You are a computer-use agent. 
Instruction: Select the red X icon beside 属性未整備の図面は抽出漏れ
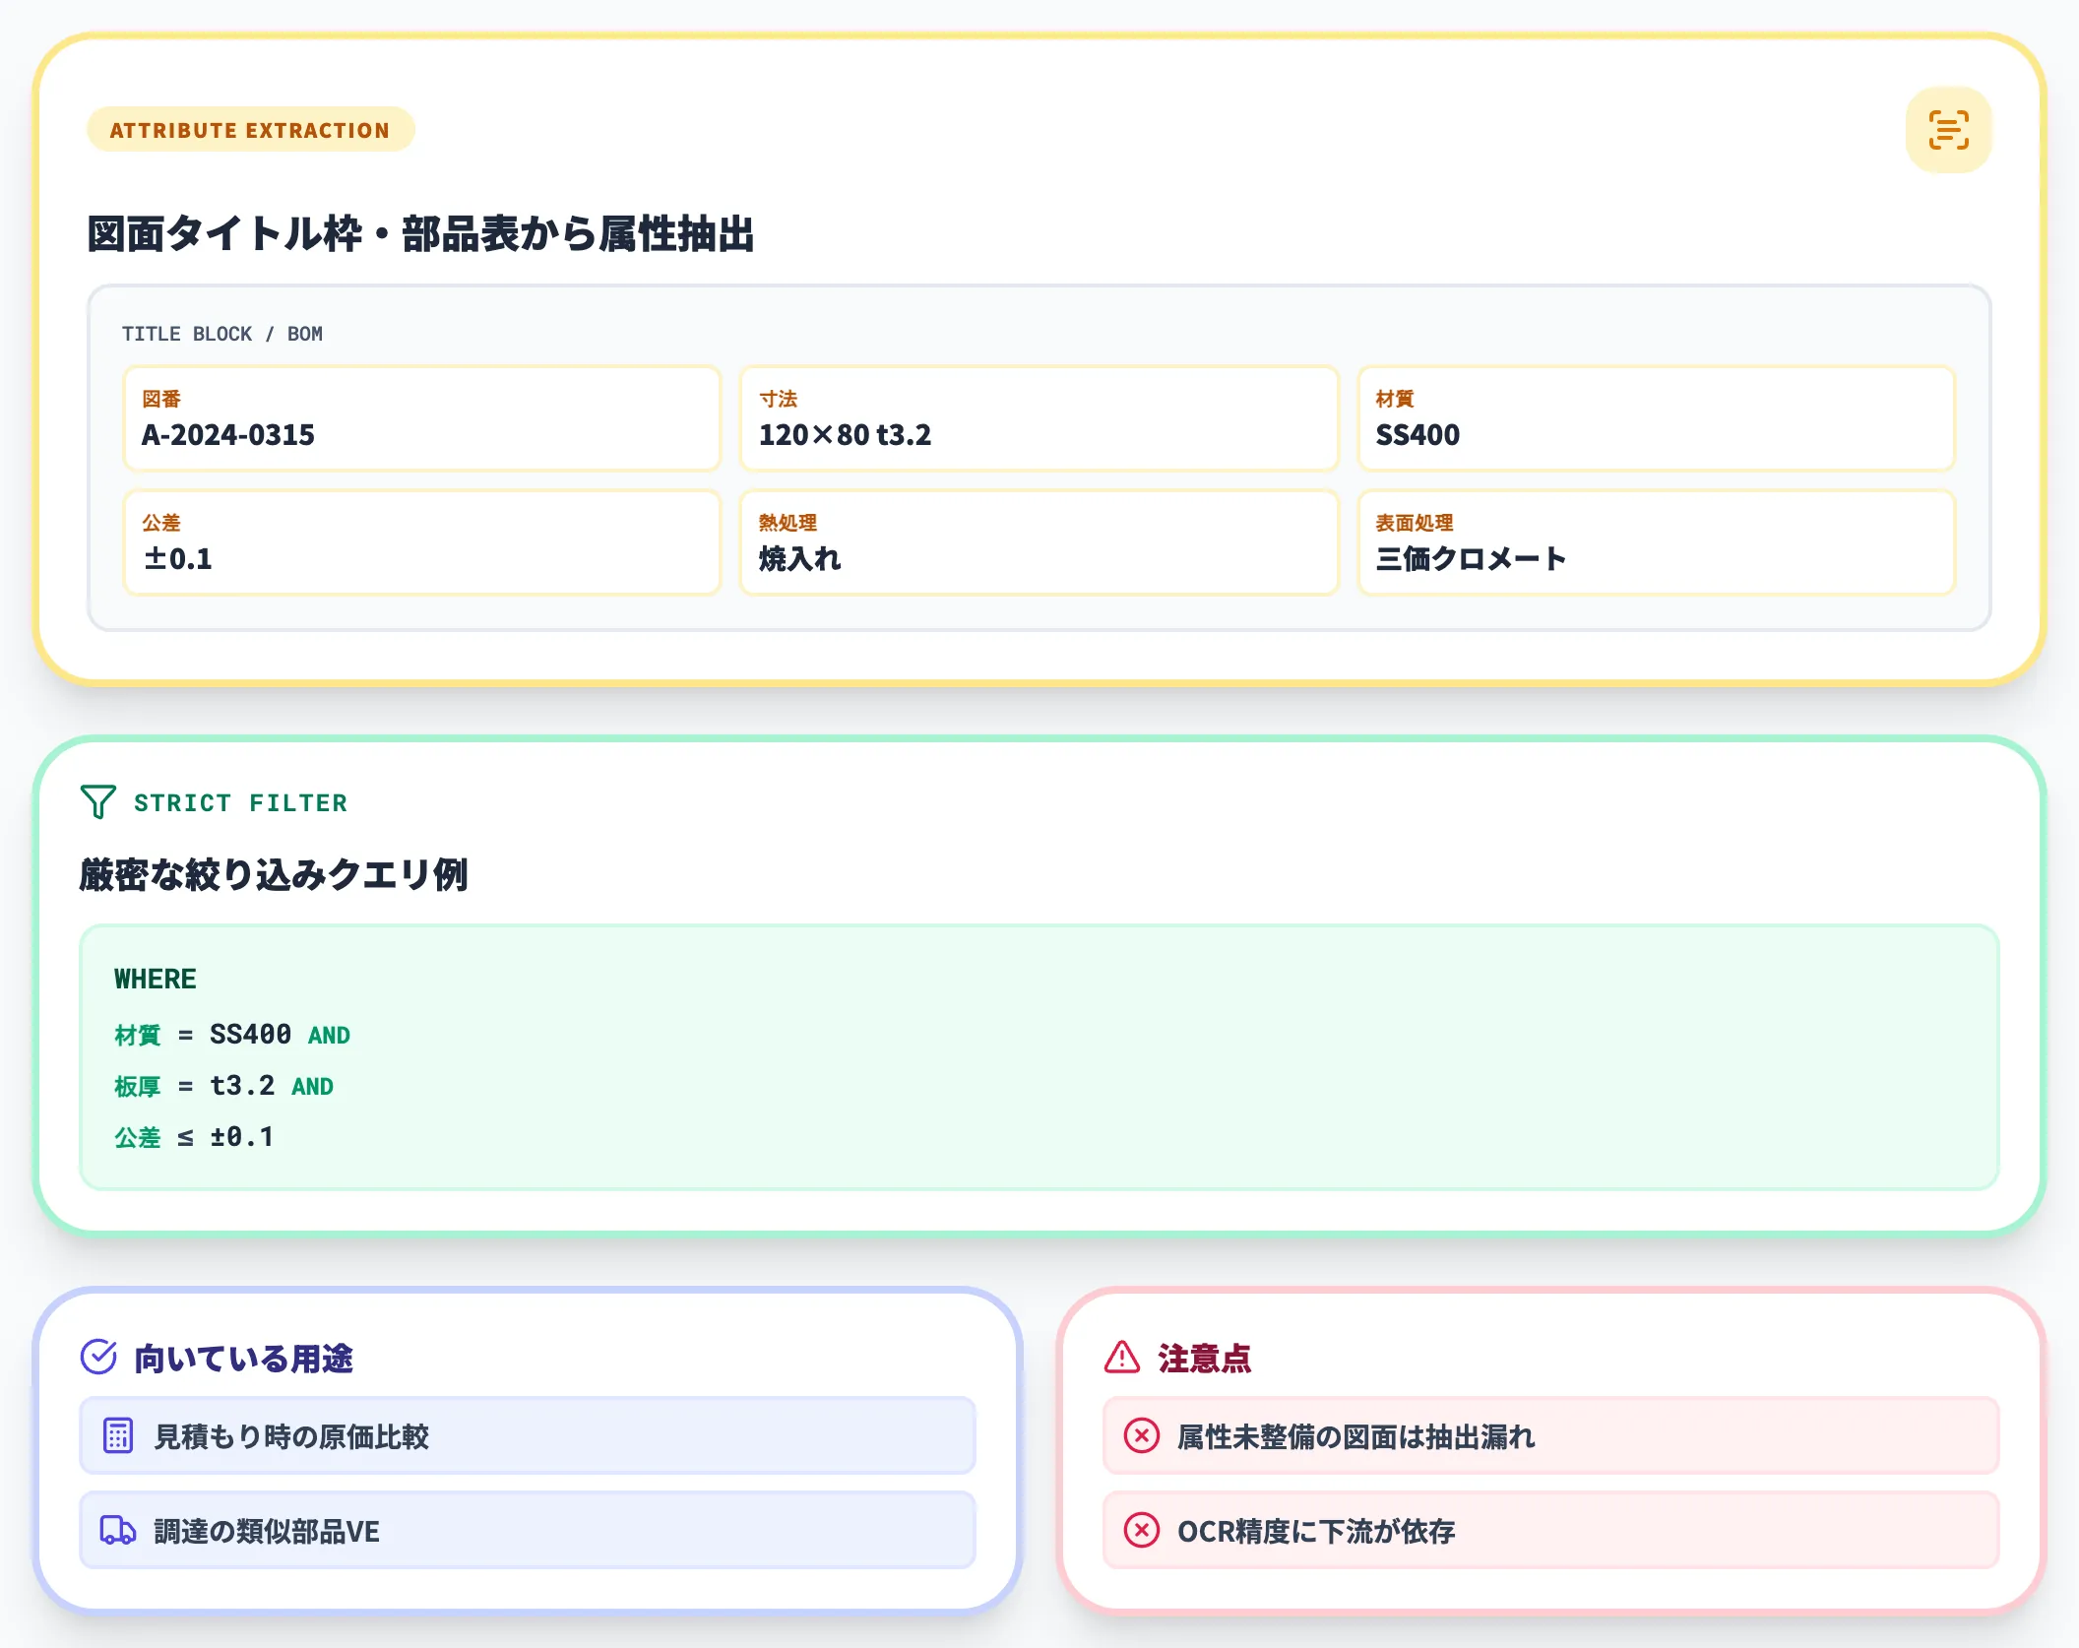click(x=1142, y=1436)
